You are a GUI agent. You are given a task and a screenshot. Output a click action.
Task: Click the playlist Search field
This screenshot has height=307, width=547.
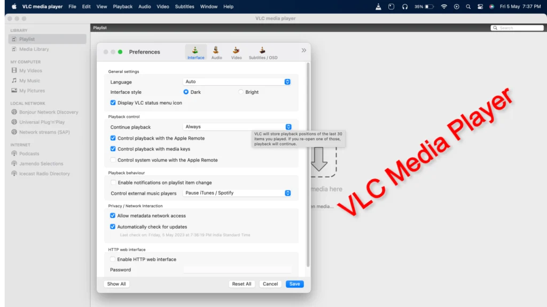517,28
